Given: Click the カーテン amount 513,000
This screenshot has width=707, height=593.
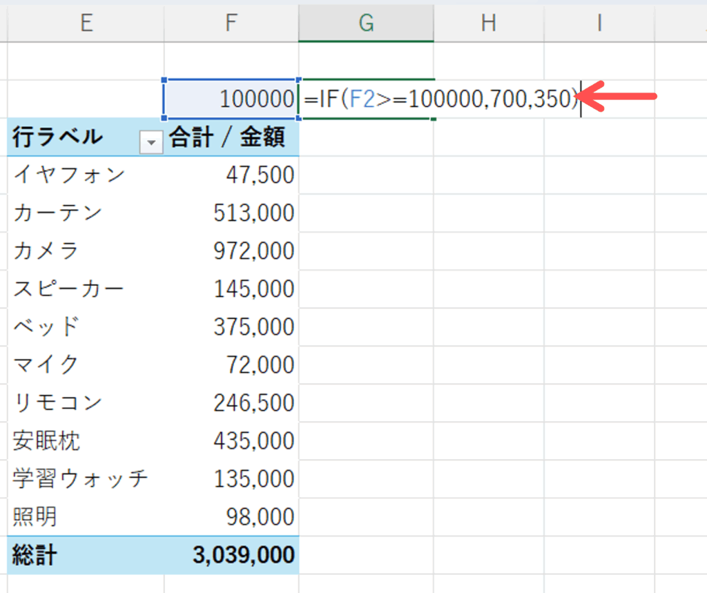Looking at the screenshot, I should tap(253, 213).
